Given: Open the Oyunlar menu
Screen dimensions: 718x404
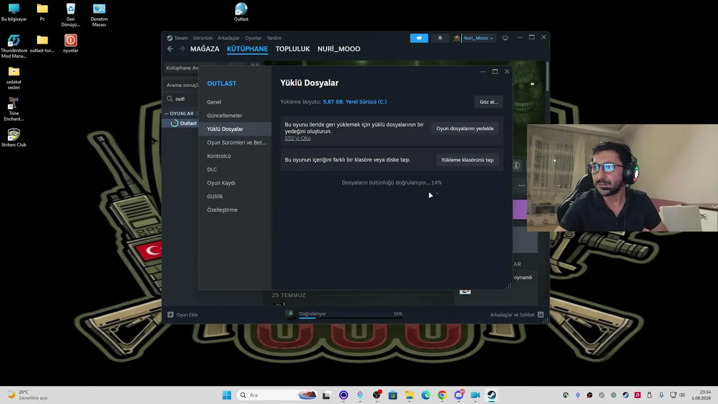Looking at the screenshot, I should (x=254, y=38).
